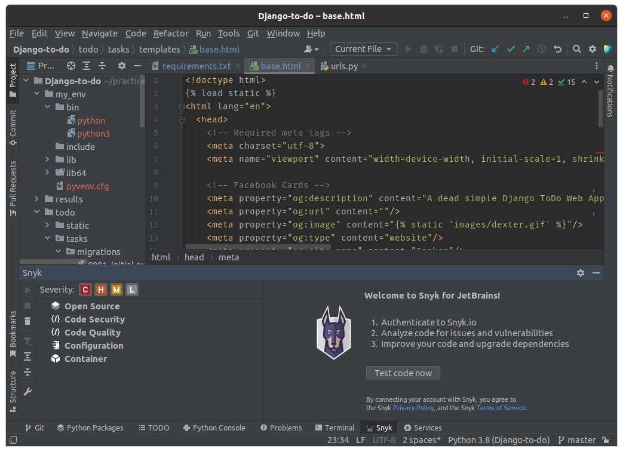Click the Debug bug icon in toolbar
Image resolution: width=623 pixels, height=452 pixels.
pos(423,49)
